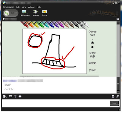Select the largest crayon size dot
Image resolution: width=122 pixels, height=113 pixels.
(x=92, y=47)
